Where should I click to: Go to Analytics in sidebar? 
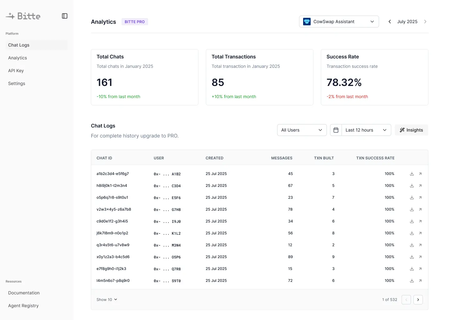pyautogui.click(x=17, y=58)
